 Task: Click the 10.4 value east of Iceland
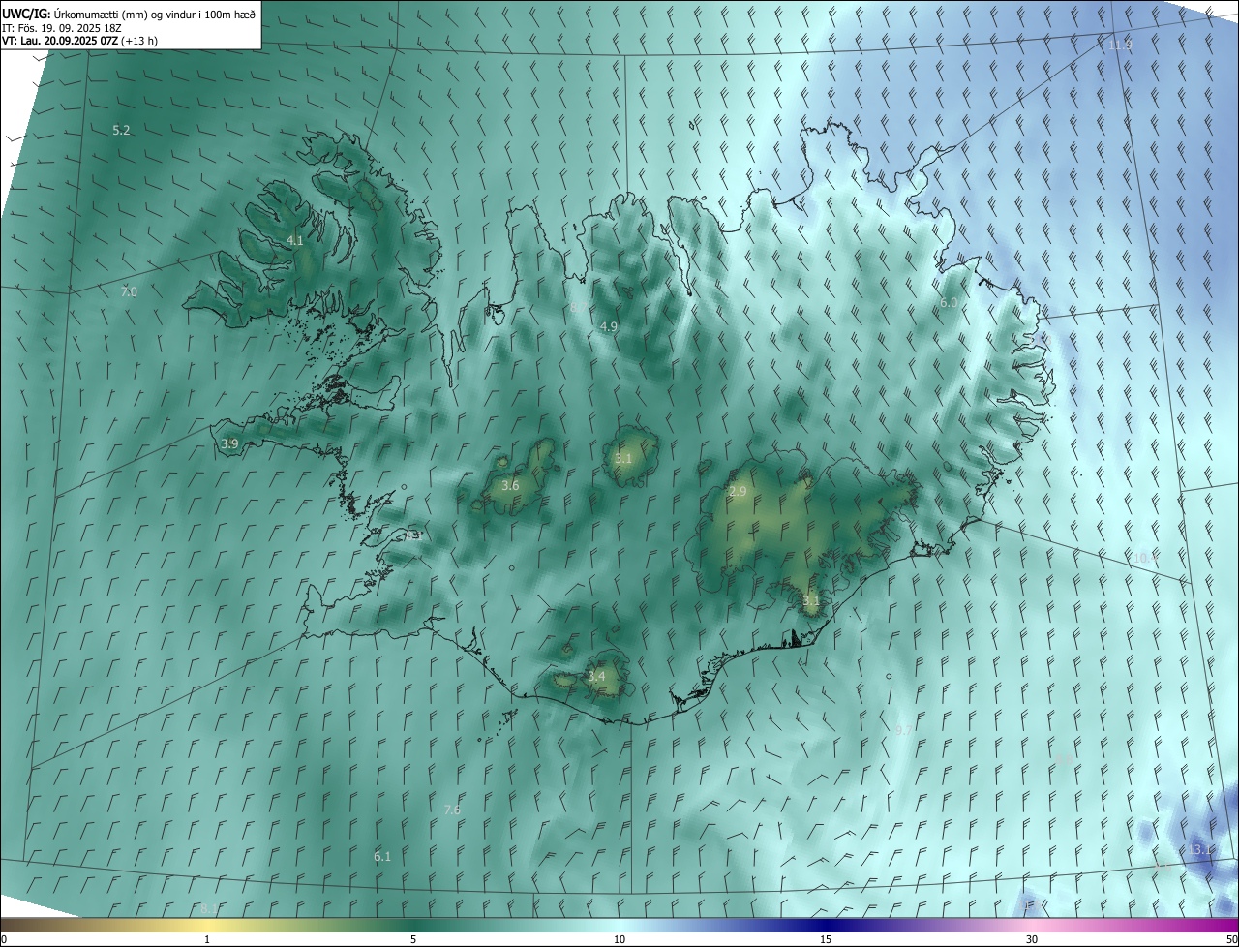[1146, 558]
